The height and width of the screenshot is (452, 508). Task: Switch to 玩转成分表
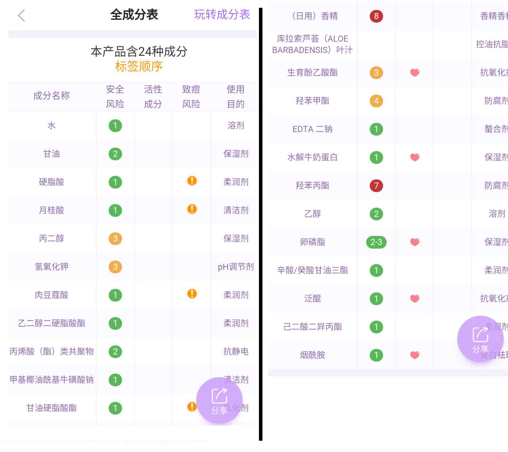[222, 15]
